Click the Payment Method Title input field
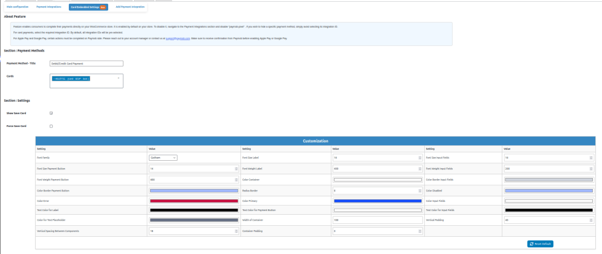Viewport: 602px width, 254px height. [87, 63]
